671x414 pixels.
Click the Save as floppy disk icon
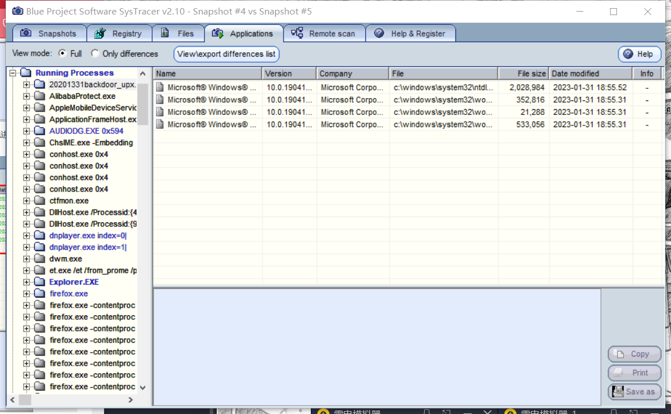tap(618, 391)
